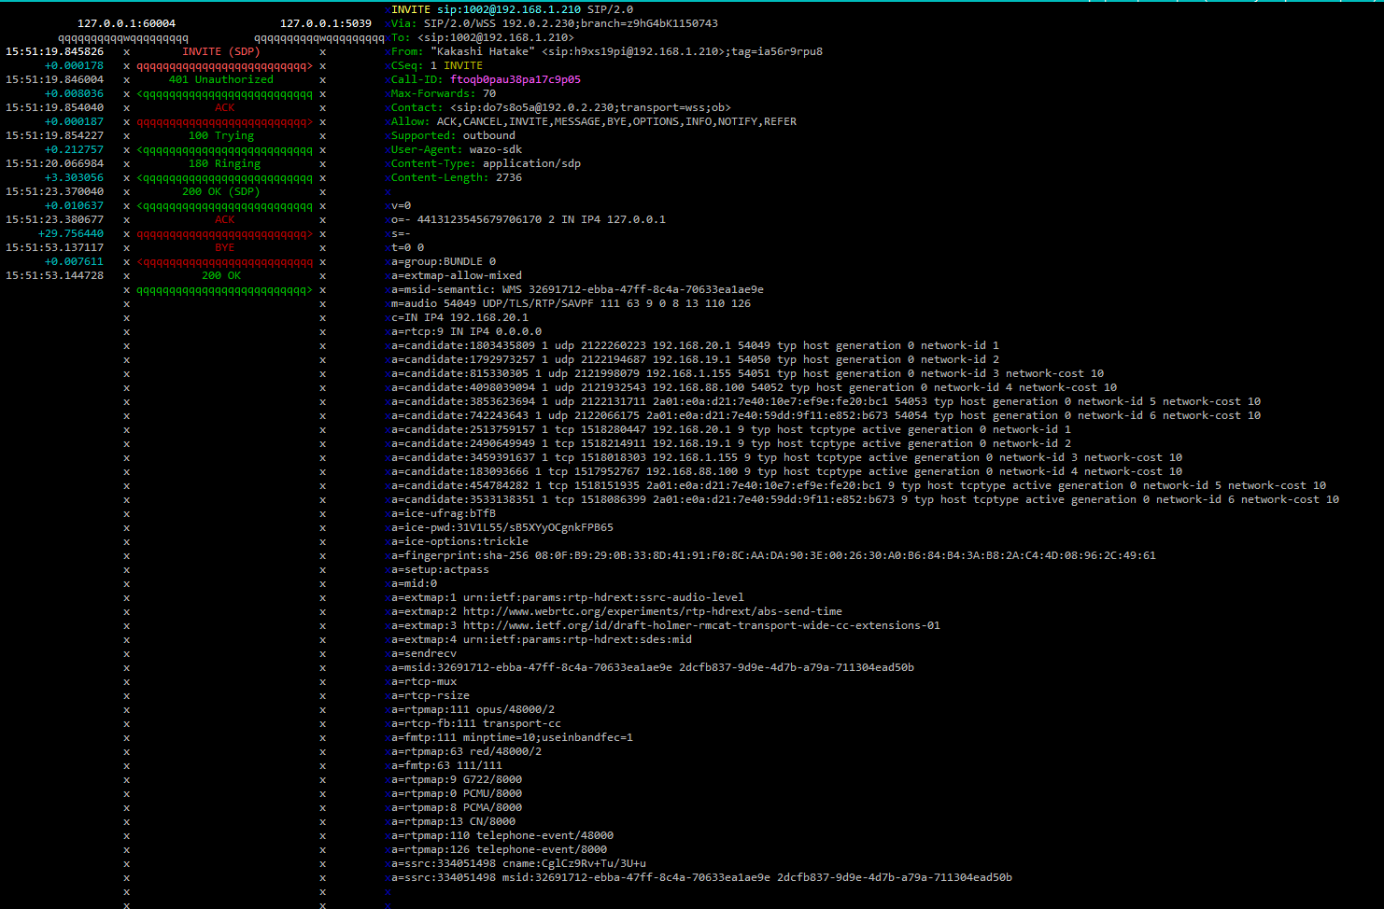Click the a=rtpmap:111 opus/48000/2 line
The image size is (1384, 909).
473,710
